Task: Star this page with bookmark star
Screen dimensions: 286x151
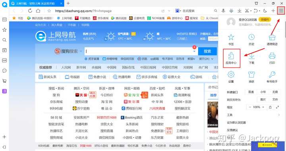Action: (49, 11)
